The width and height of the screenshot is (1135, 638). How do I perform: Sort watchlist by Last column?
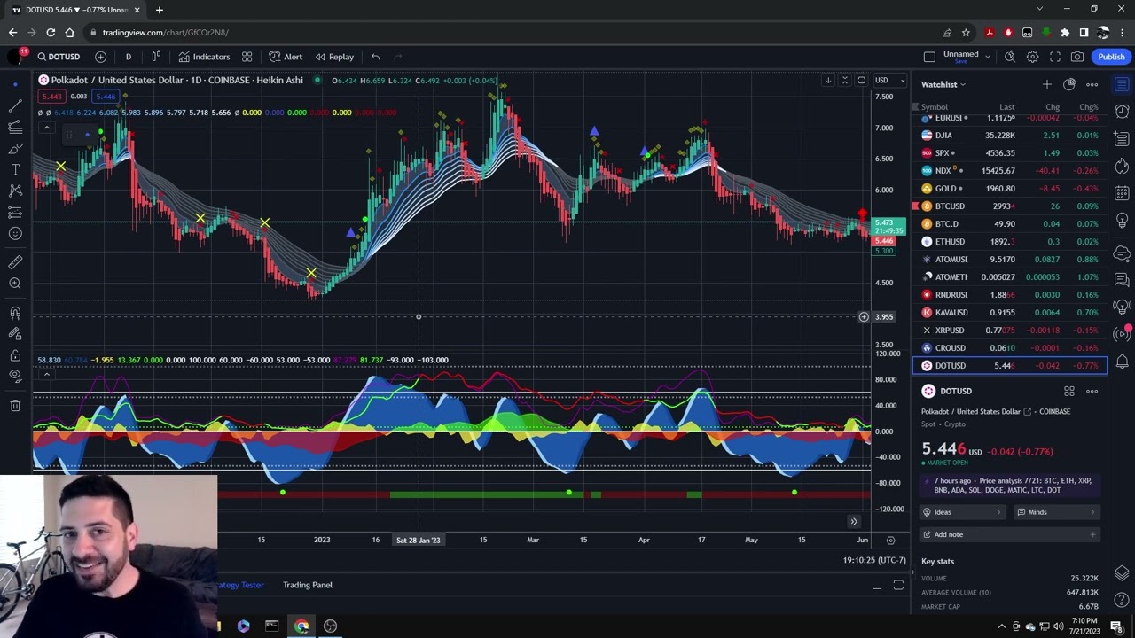tap(1006, 107)
